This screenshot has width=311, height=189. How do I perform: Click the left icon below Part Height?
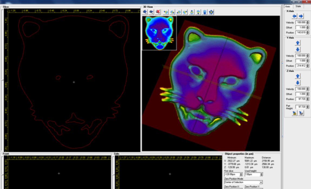click(295, 113)
